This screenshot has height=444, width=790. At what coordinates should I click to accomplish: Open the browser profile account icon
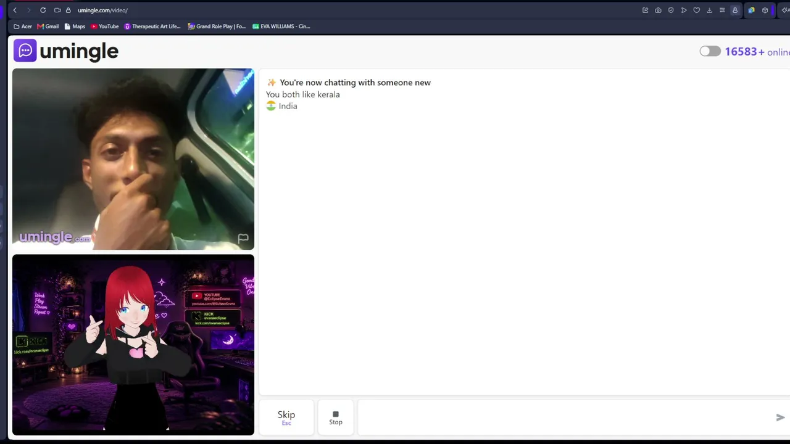(x=734, y=10)
